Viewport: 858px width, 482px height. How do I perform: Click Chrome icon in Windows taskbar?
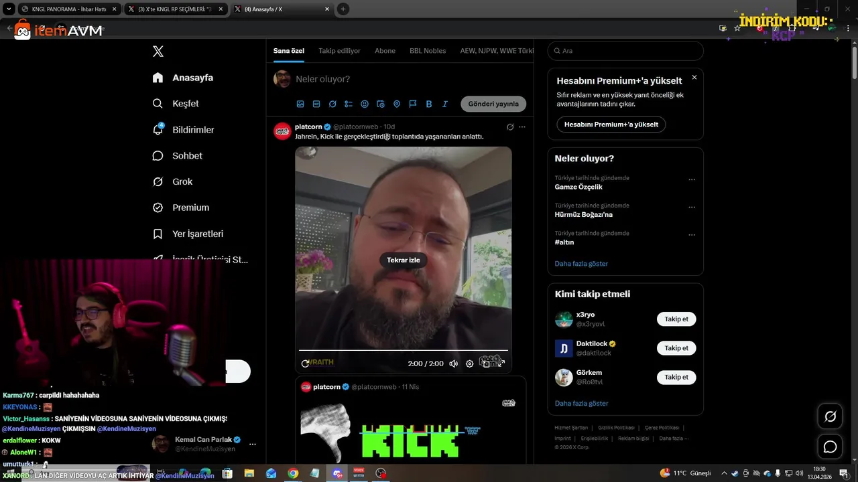click(x=293, y=473)
